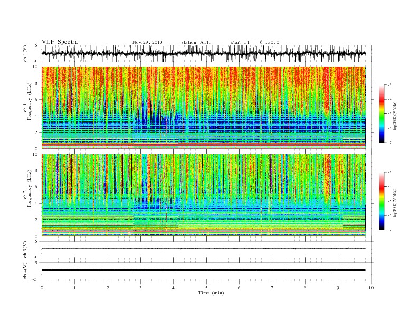This screenshot has height=323, width=418.
Task: Click the "6" kHz tick of ch.2 spectrogram
Action: [x=36, y=187]
